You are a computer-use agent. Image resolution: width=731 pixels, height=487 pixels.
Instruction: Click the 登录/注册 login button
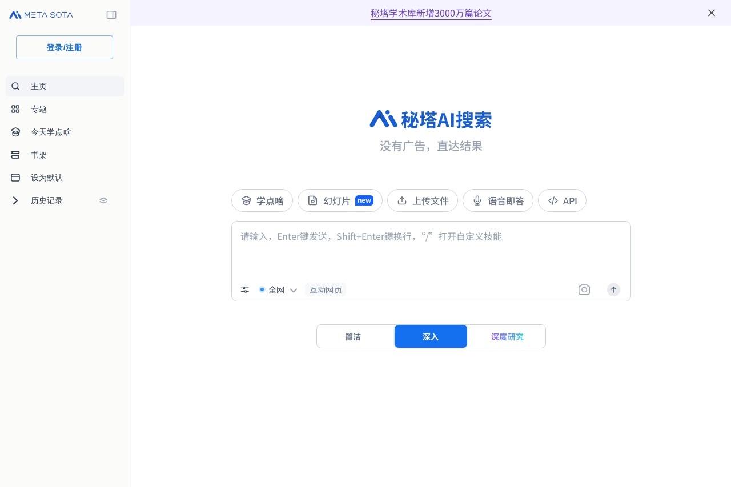coord(64,47)
